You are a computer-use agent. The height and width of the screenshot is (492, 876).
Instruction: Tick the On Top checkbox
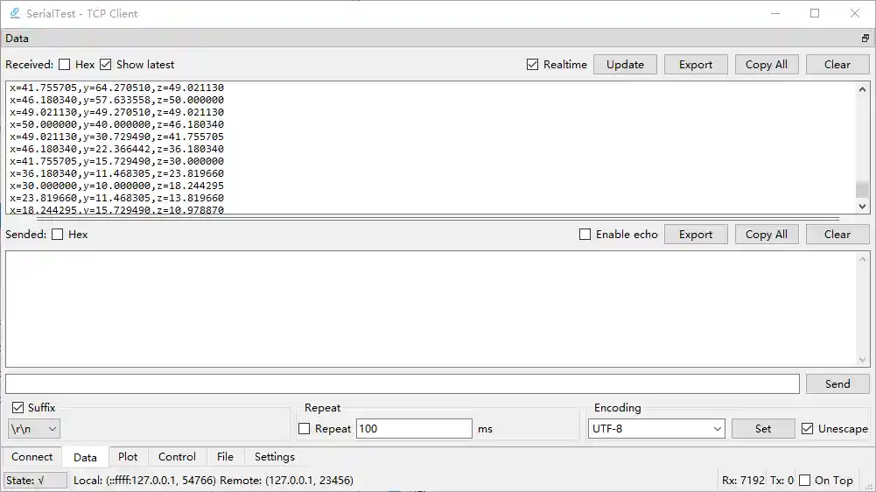tap(804, 481)
